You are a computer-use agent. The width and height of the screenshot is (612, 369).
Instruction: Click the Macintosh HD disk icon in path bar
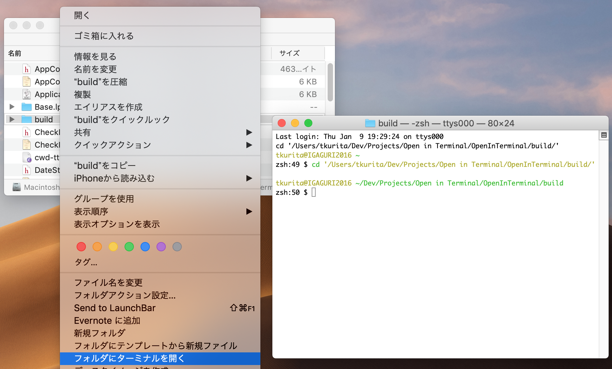pos(16,187)
